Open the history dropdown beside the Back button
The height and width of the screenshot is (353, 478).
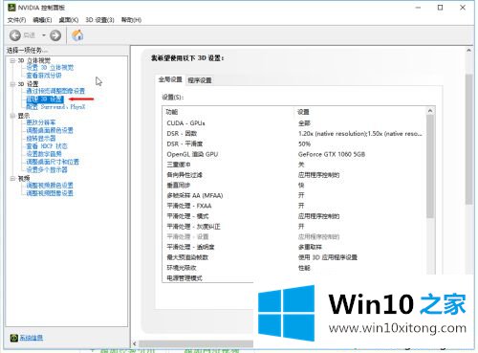tap(44, 35)
